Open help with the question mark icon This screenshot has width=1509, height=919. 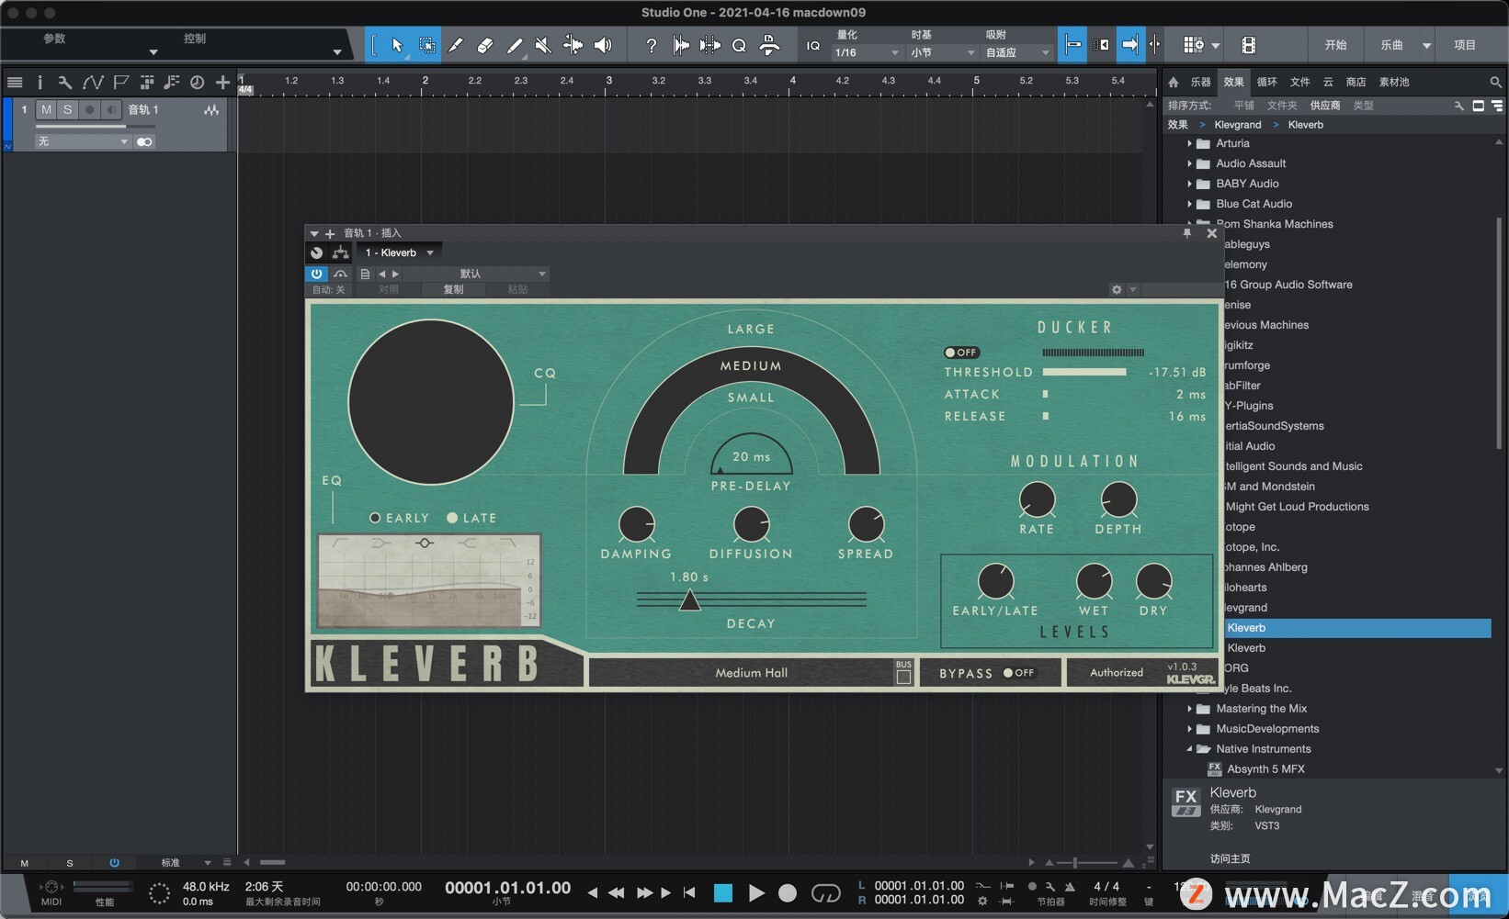pyautogui.click(x=651, y=45)
